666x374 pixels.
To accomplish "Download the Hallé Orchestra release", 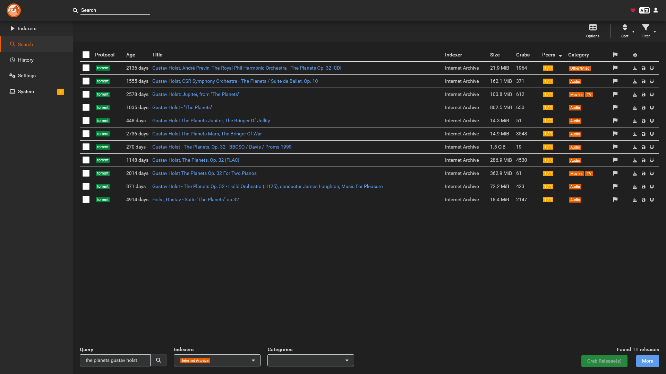I will pos(635,187).
